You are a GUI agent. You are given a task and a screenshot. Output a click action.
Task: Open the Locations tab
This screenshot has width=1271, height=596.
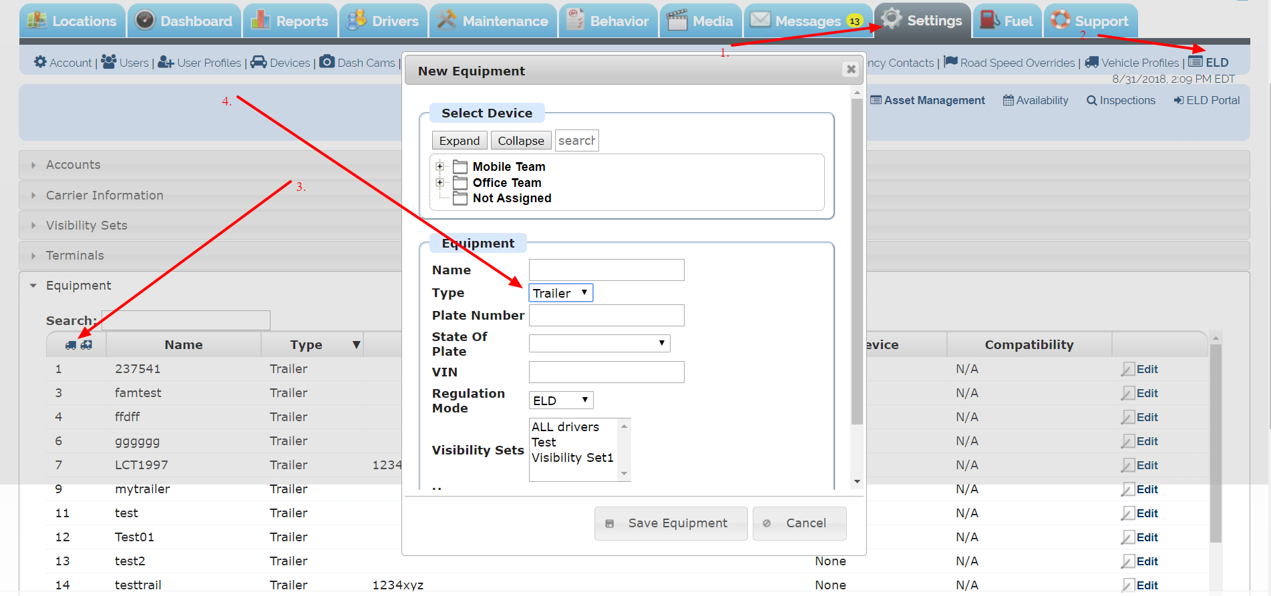[x=72, y=21]
